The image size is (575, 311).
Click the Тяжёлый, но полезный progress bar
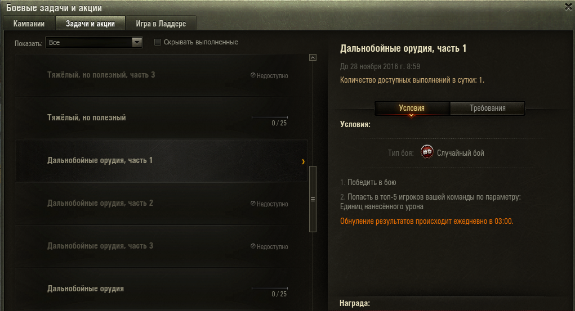point(270,117)
